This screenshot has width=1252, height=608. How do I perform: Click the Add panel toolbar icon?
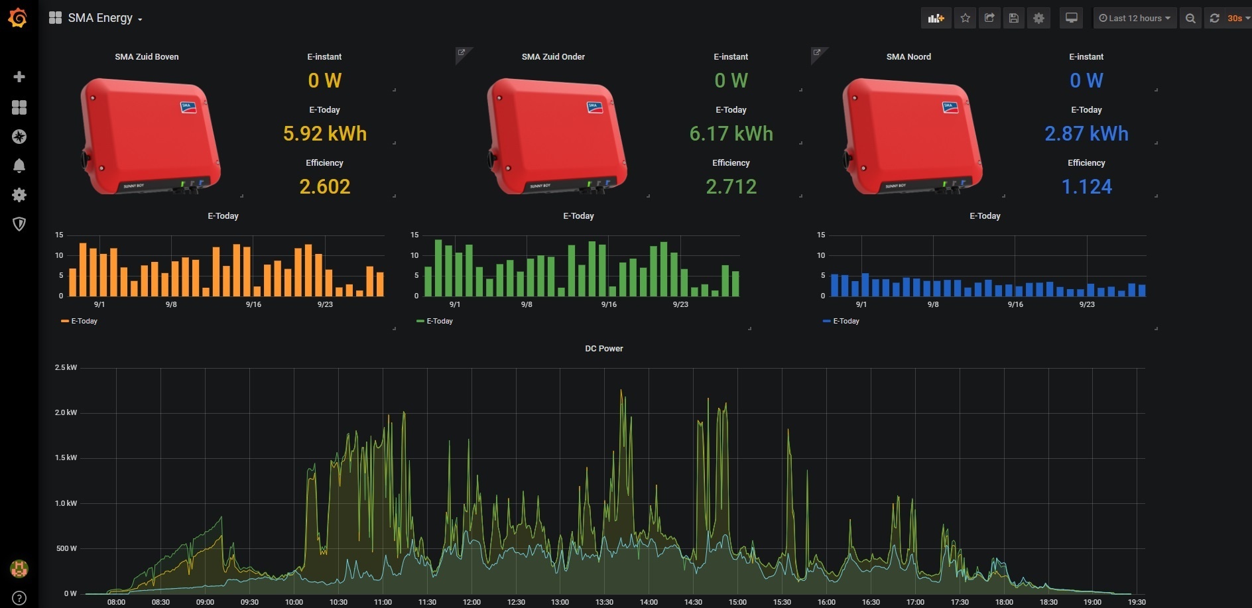pyautogui.click(x=936, y=18)
